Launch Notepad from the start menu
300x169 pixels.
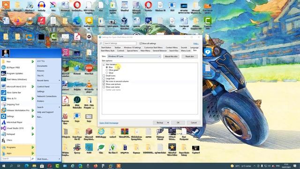click(x=18, y=134)
